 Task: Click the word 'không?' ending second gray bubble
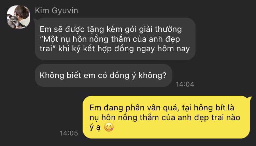point(152,76)
